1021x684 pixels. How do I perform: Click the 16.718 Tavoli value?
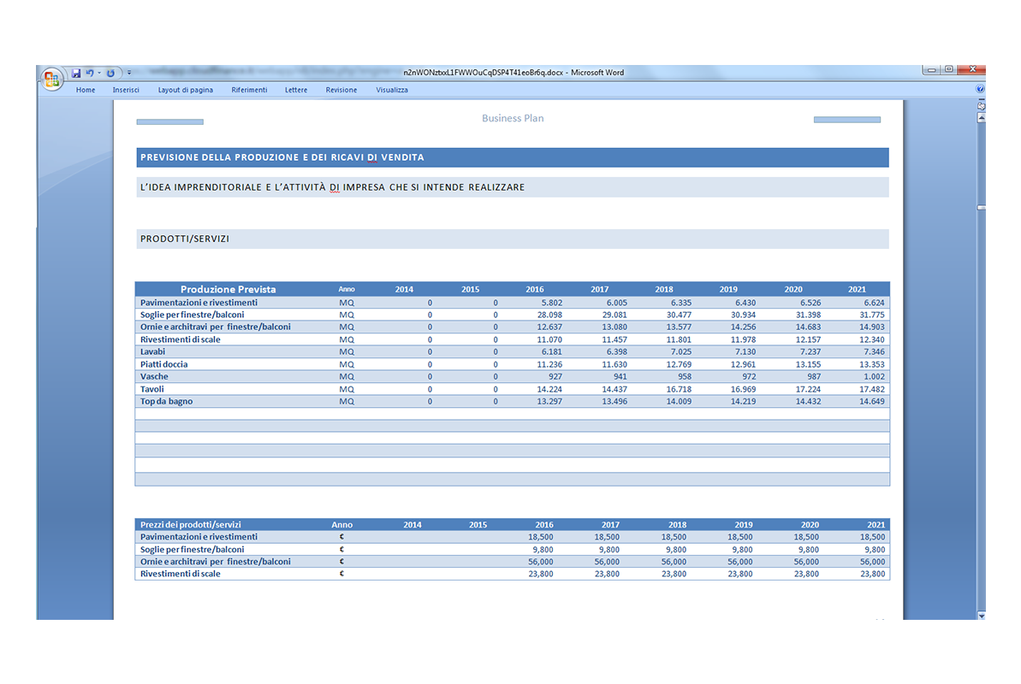point(679,389)
